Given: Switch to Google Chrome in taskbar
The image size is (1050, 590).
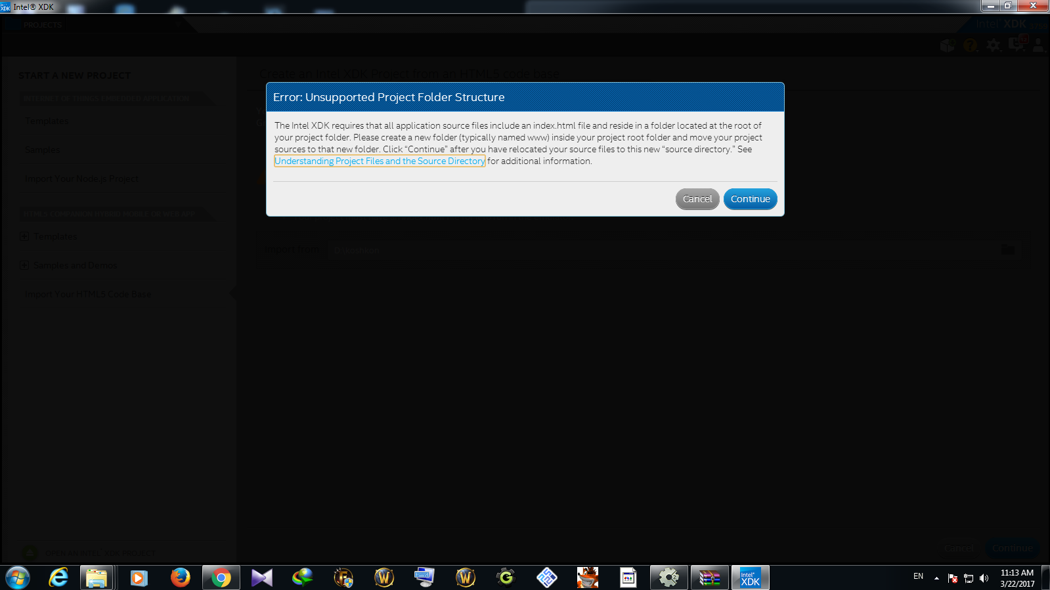Looking at the screenshot, I should [221, 578].
